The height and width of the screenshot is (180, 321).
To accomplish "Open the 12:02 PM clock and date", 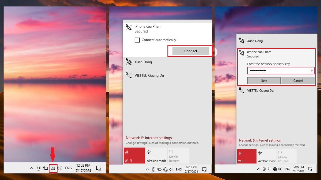I will (x=83, y=168).
